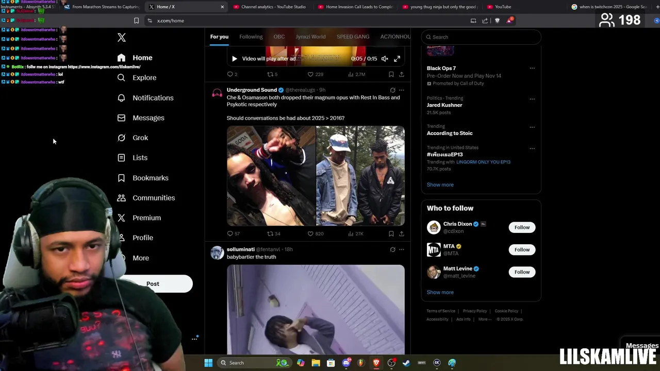Close the Home / X browser tab

[222, 7]
